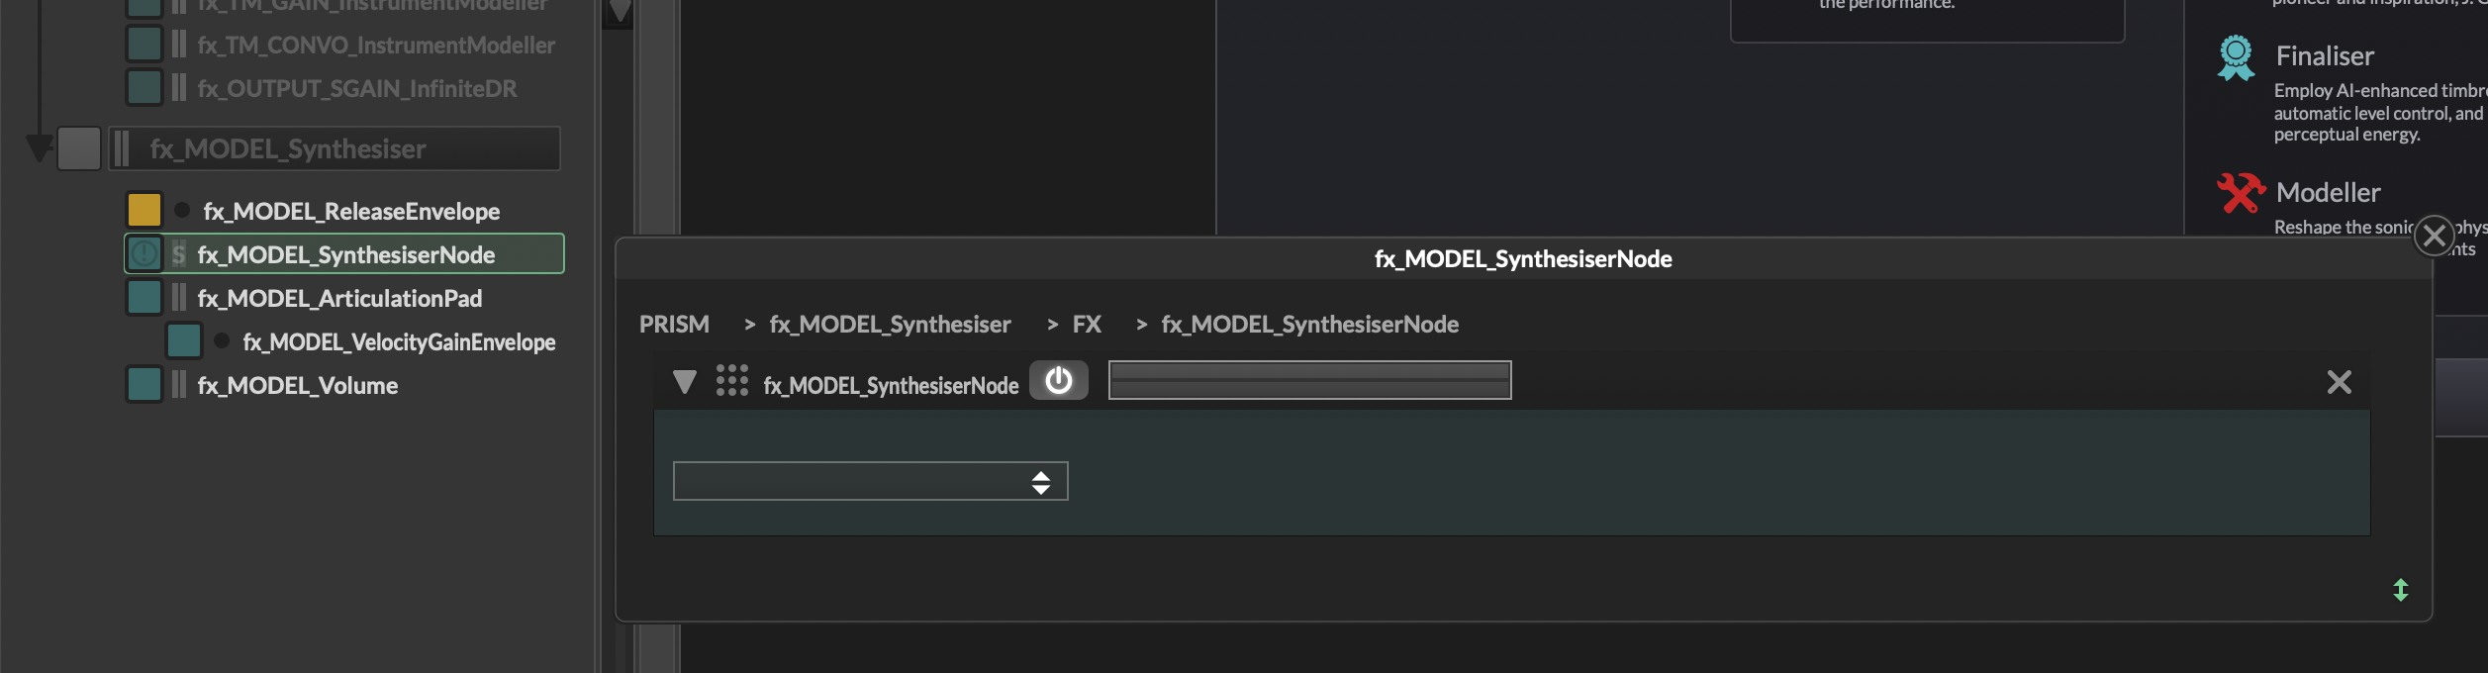Click the level meter bar beside power button
The image size is (2488, 673).
[x=1308, y=381]
